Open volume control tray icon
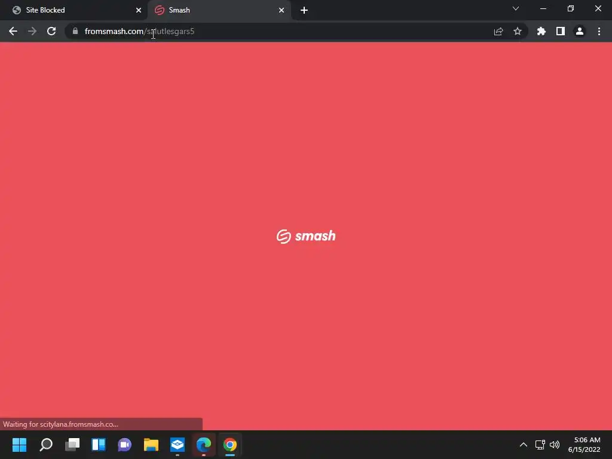The width and height of the screenshot is (612, 459). (x=554, y=445)
